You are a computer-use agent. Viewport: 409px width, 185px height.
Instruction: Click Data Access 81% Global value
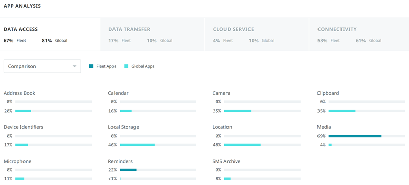click(47, 41)
